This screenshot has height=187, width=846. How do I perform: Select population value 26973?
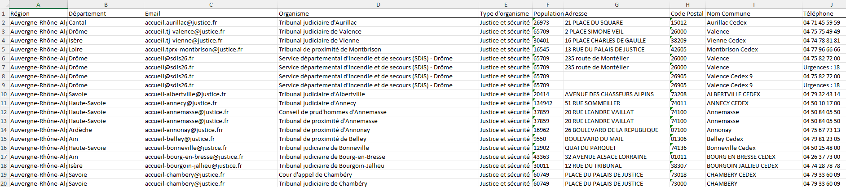[x=548, y=22]
